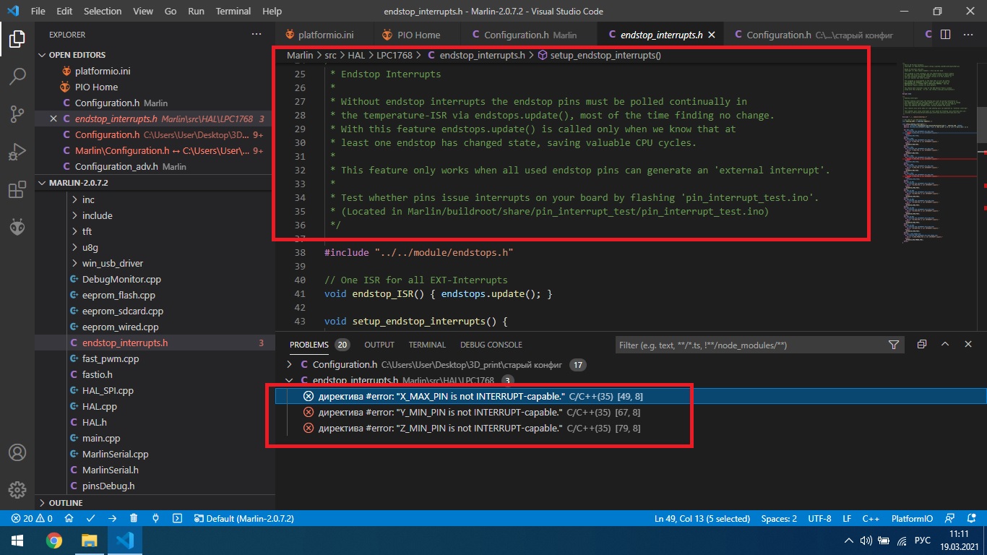Close the endstop_interrupts.h editor tab
The height and width of the screenshot is (555, 987).
[x=712, y=35]
